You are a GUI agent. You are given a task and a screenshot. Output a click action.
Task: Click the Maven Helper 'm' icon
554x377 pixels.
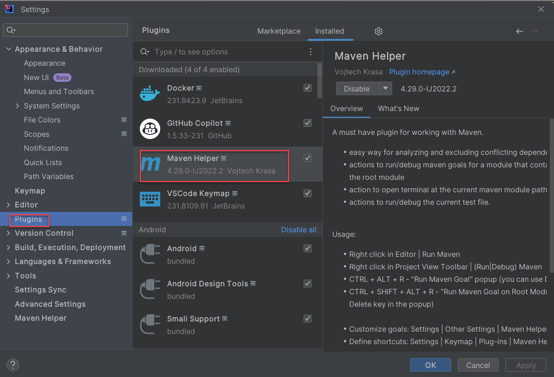pyautogui.click(x=151, y=164)
